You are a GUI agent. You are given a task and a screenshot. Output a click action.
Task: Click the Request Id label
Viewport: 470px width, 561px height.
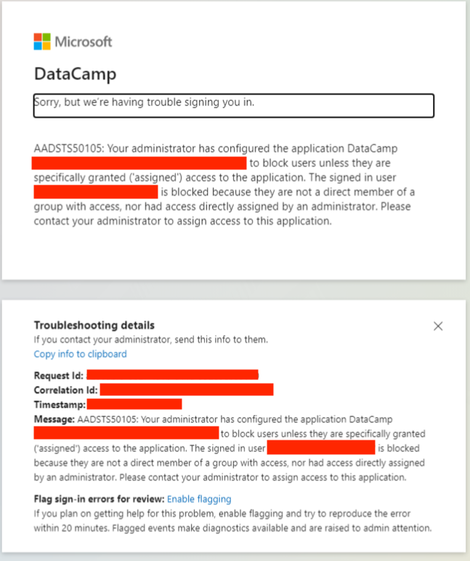coord(59,376)
